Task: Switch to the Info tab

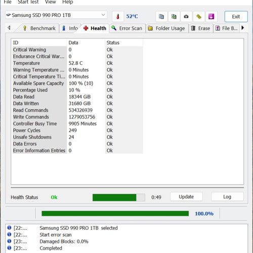Action: pyautogui.click(x=70, y=28)
